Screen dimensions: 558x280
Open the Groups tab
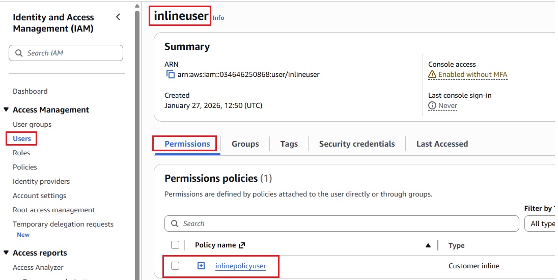(245, 144)
